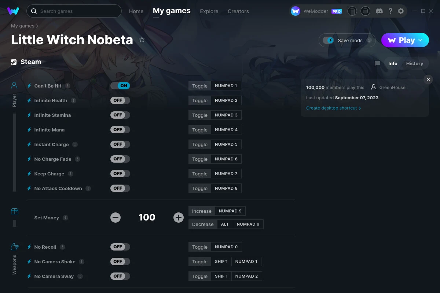Image resolution: width=440 pixels, height=293 pixels.
Task: Open the help question mark icon
Action: click(x=390, y=11)
